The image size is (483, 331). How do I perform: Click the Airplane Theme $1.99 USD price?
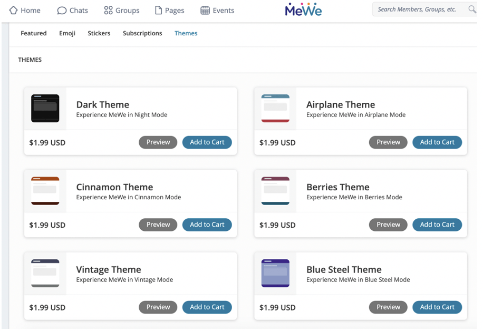277,143
